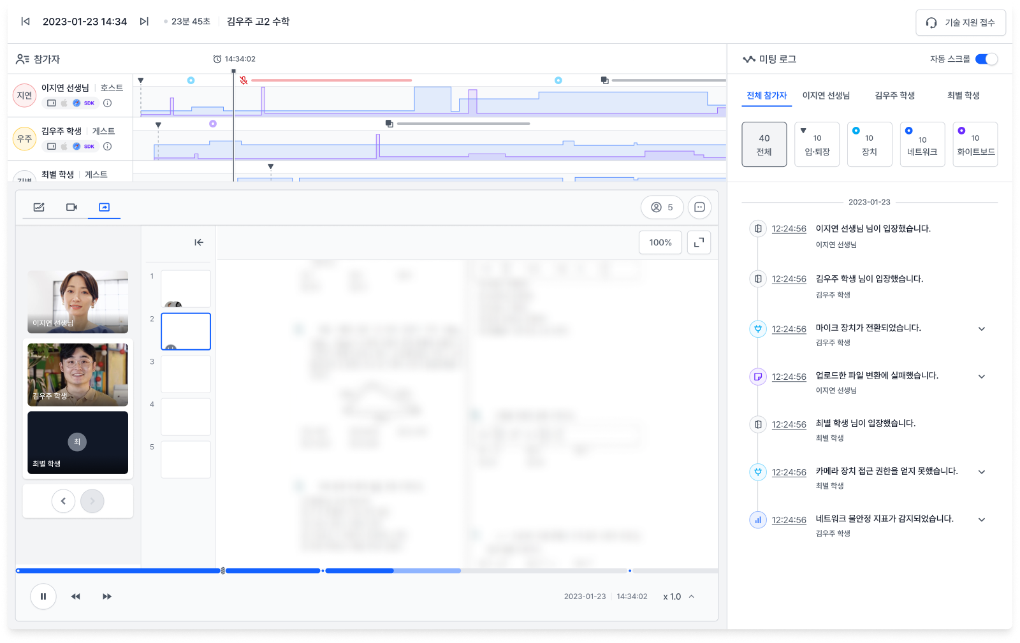Click the device icon of the 마이크 장치 log
This screenshot has width=1020, height=643.
pyautogui.click(x=758, y=329)
